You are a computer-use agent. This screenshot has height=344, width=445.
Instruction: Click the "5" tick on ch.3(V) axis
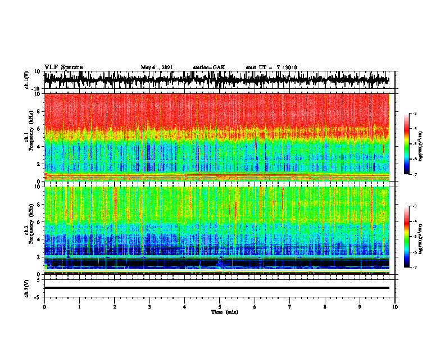tap(39, 280)
